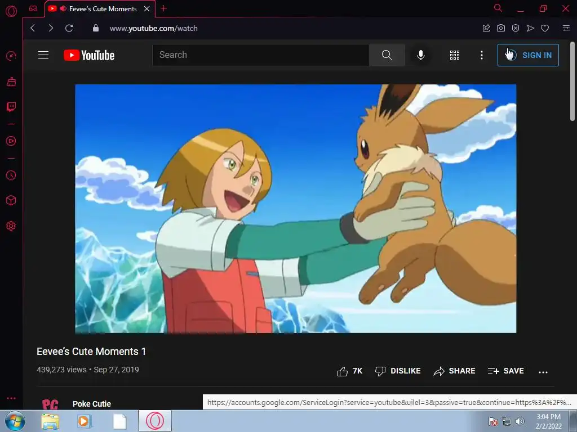Screen dimensions: 577x432
Task: Go forward to next page
Action: pos(51,28)
